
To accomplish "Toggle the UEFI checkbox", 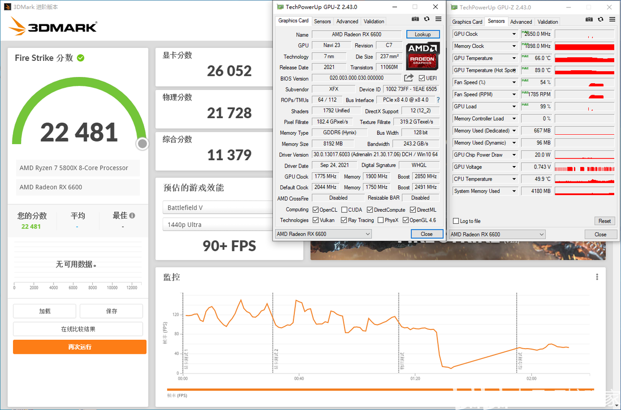I will click(x=422, y=78).
